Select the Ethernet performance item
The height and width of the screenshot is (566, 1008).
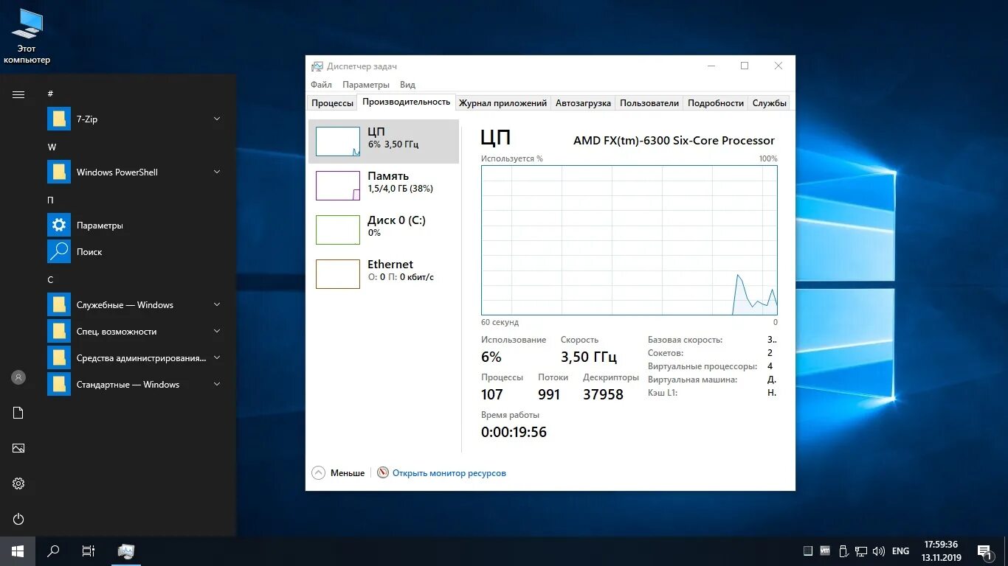384,273
